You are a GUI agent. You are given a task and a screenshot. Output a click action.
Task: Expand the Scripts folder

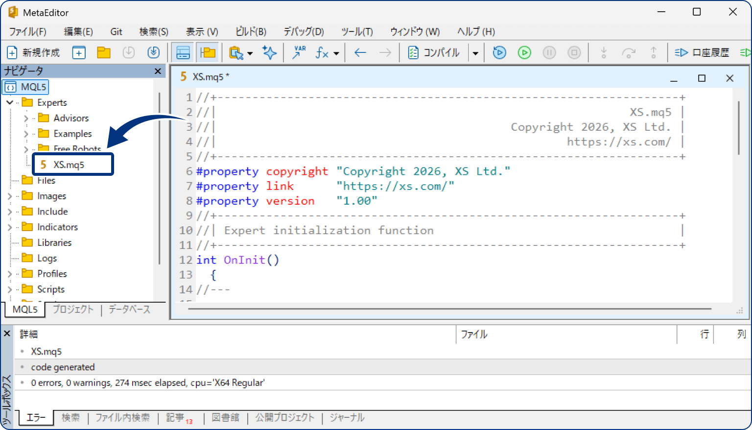(x=9, y=289)
